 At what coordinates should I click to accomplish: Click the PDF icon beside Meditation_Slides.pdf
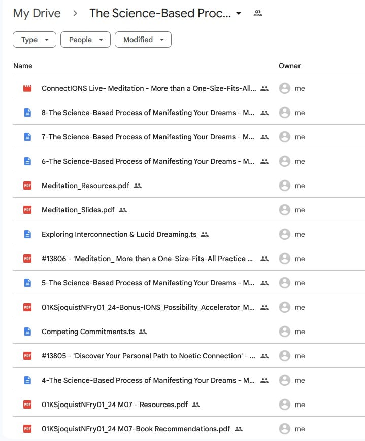point(27,210)
